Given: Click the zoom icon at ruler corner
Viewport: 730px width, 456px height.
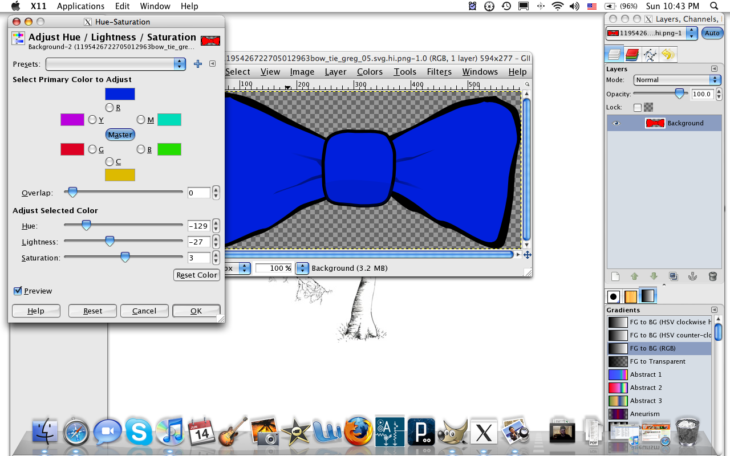Looking at the screenshot, I should (x=528, y=84).
